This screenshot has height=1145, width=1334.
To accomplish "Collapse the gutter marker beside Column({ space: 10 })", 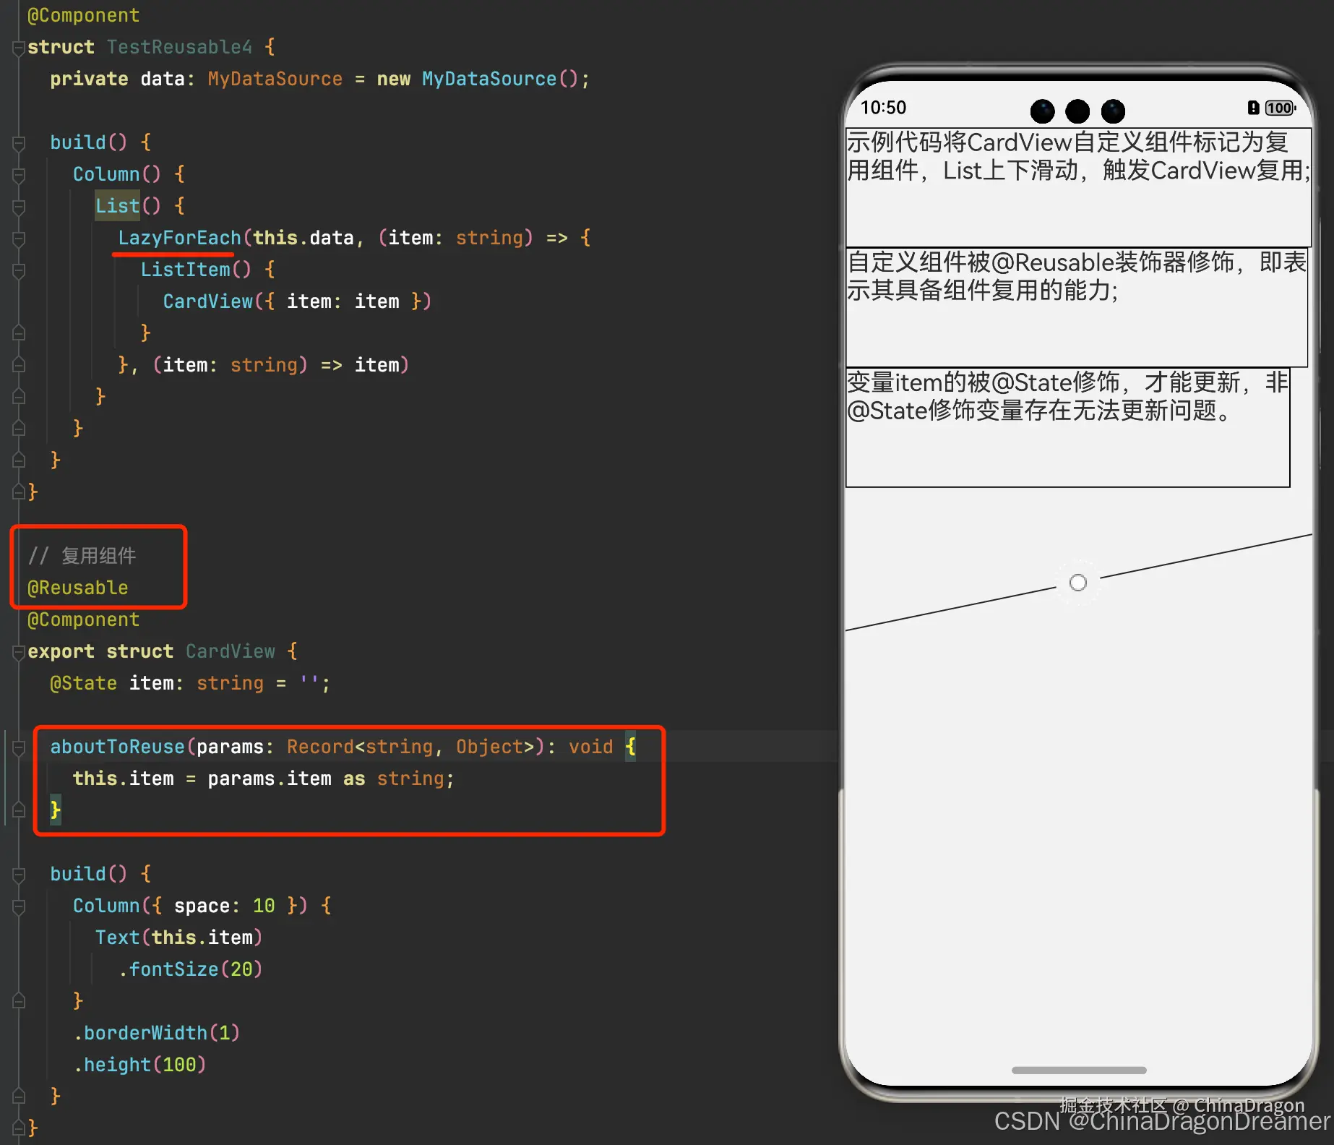I will (x=19, y=906).
